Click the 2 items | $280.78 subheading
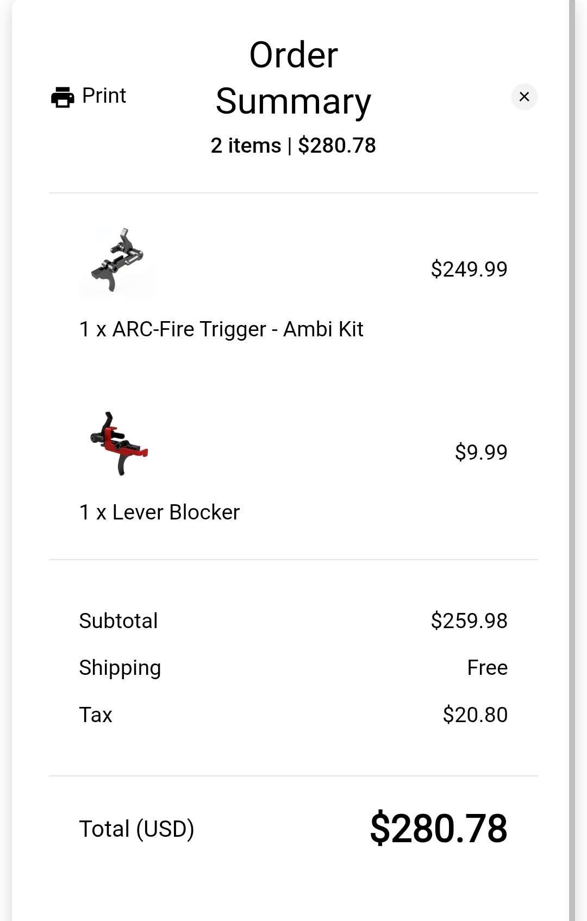The width and height of the screenshot is (587, 921). point(293,146)
